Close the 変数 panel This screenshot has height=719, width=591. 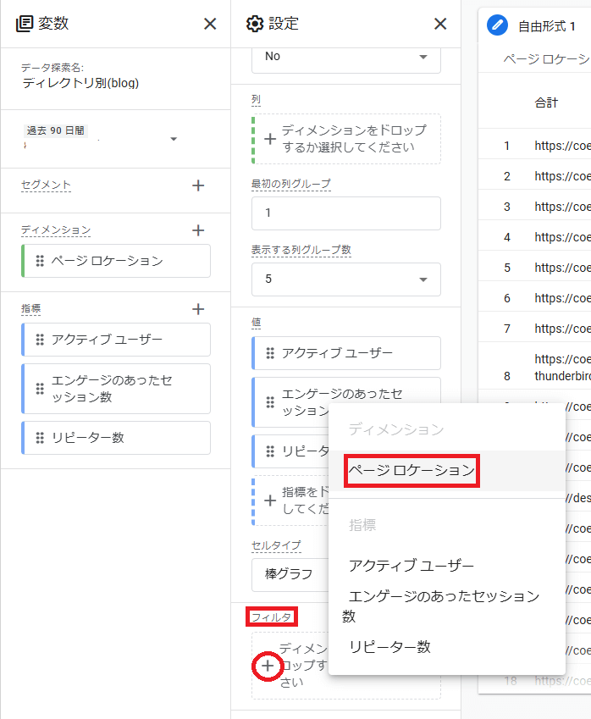[210, 24]
